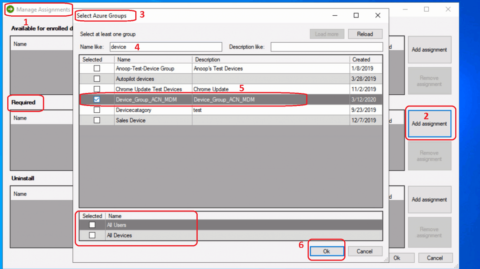Enable the All Users checkbox

tap(91, 225)
